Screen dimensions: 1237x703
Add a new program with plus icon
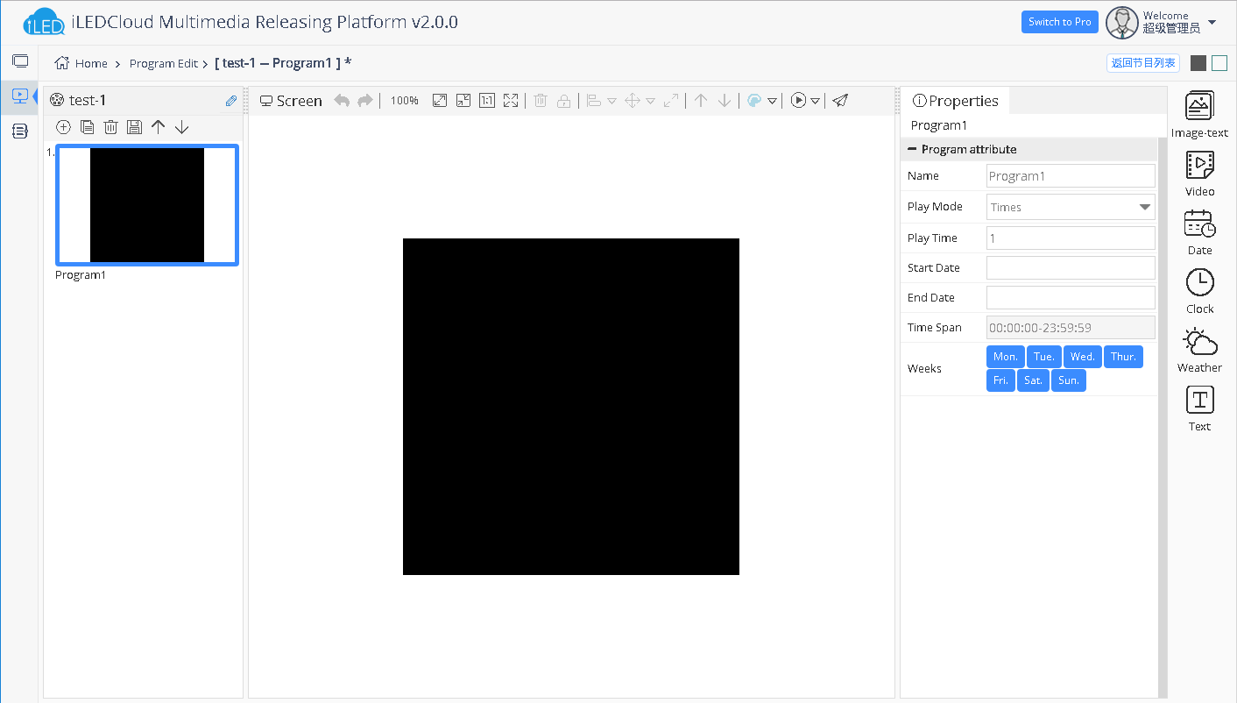tap(63, 127)
